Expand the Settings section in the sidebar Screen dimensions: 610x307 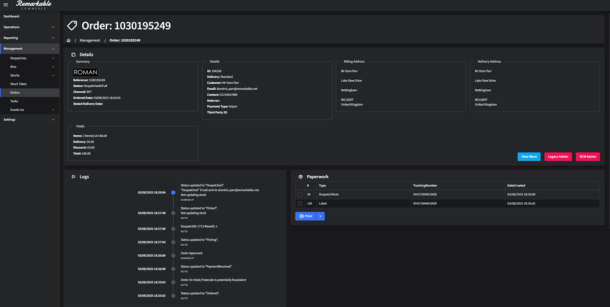pyautogui.click(x=29, y=119)
